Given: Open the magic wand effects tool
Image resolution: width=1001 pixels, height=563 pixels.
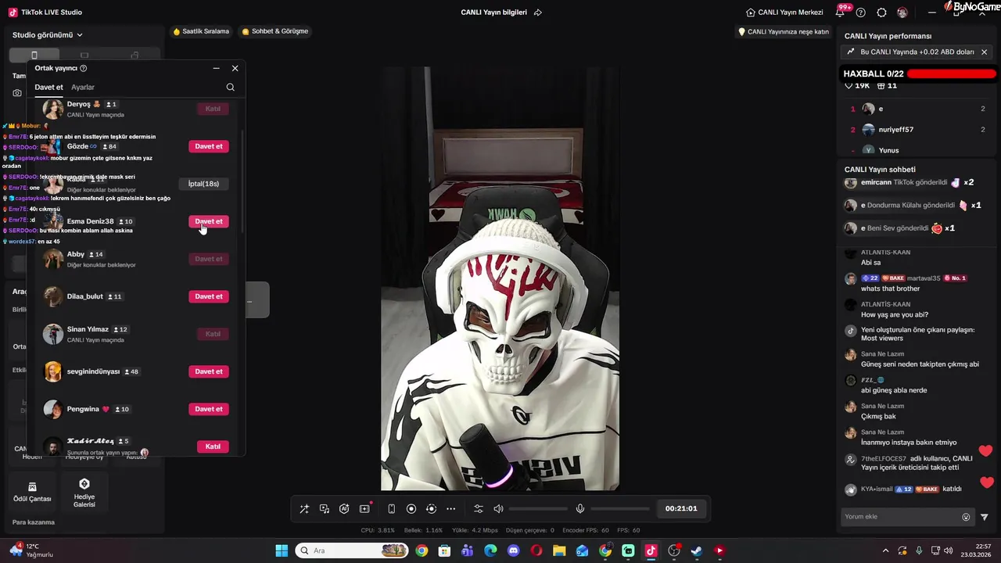Looking at the screenshot, I should click(x=304, y=509).
